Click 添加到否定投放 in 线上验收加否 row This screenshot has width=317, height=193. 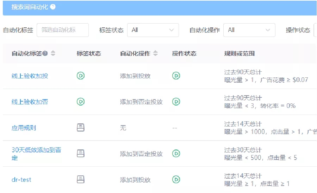tap(141, 102)
